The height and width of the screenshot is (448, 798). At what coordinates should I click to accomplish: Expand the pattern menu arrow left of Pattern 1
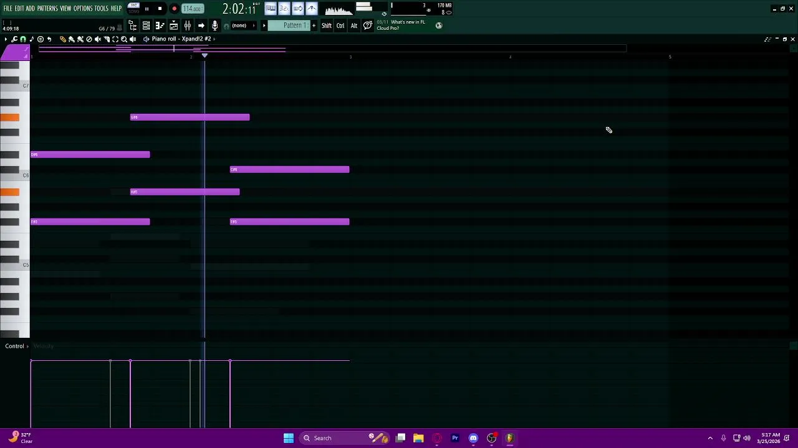(x=264, y=26)
